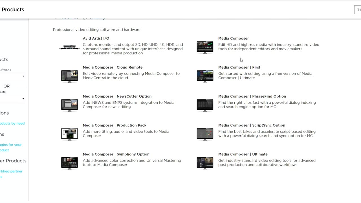Select text 'Professional video editing software and hardware'
Viewport: 361px width, 203px height.
[96, 30]
